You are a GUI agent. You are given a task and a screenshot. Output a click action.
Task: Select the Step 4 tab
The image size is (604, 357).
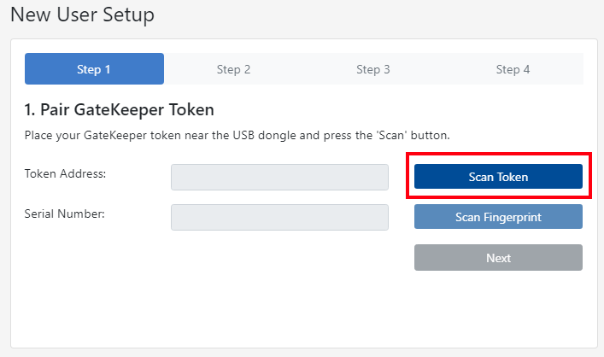pyautogui.click(x=513, y=69)
